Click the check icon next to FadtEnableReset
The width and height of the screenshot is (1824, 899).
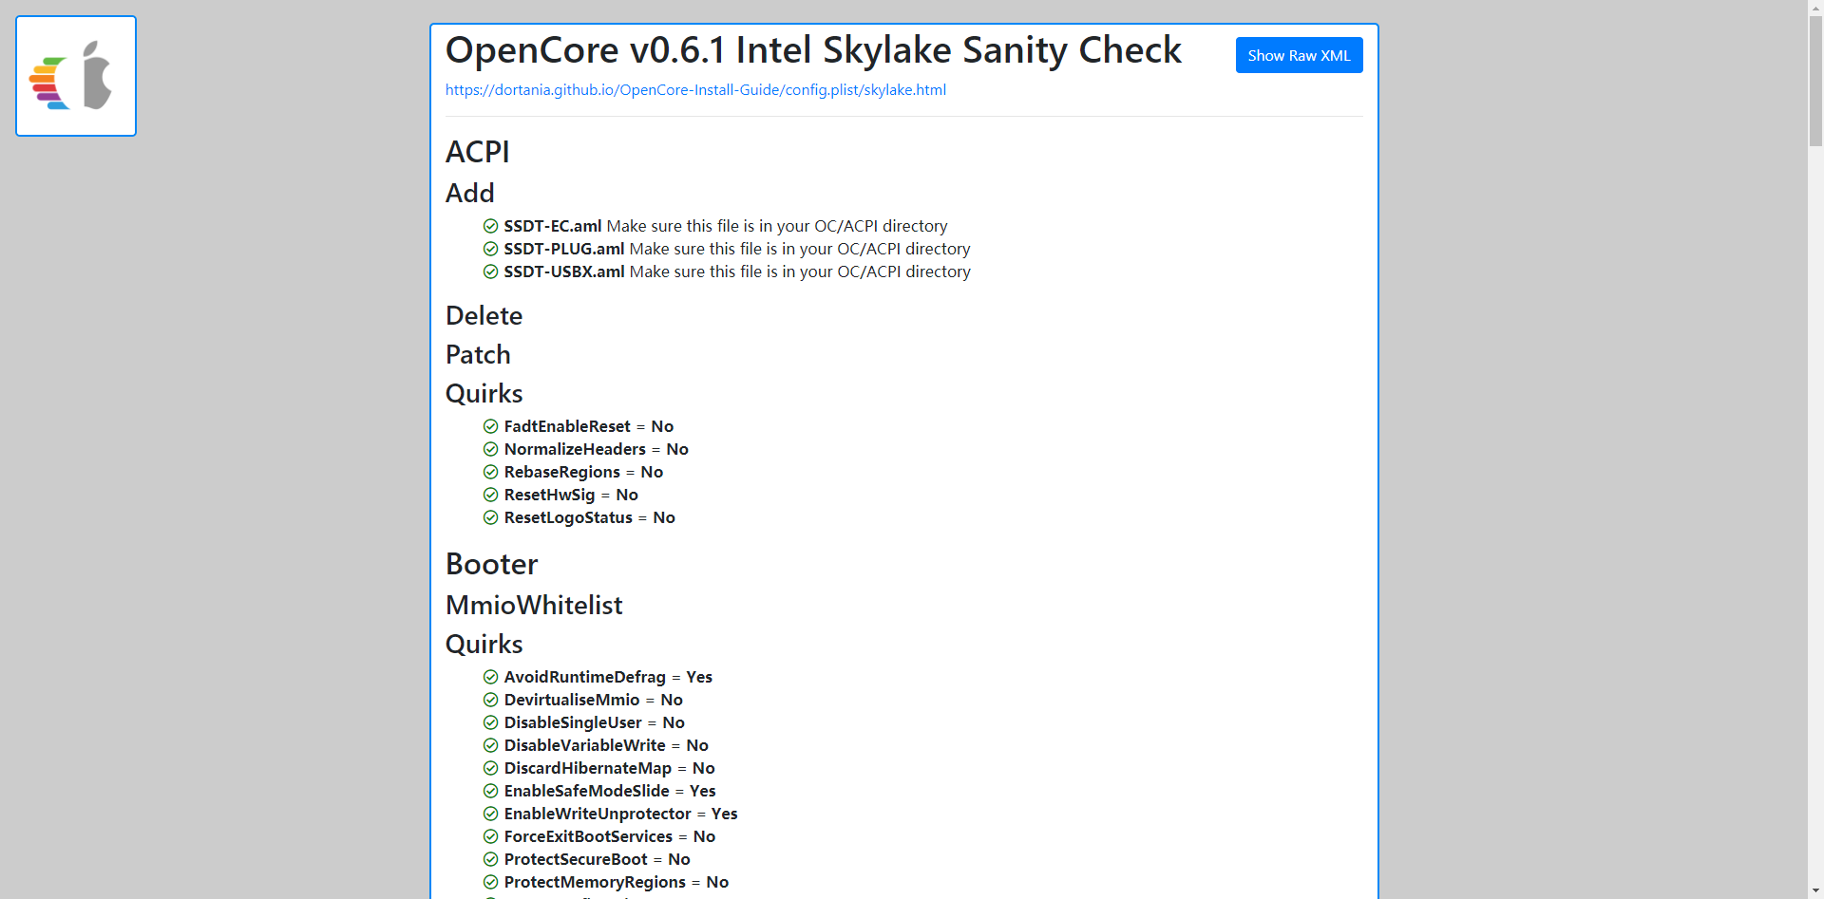coord(490,426)
